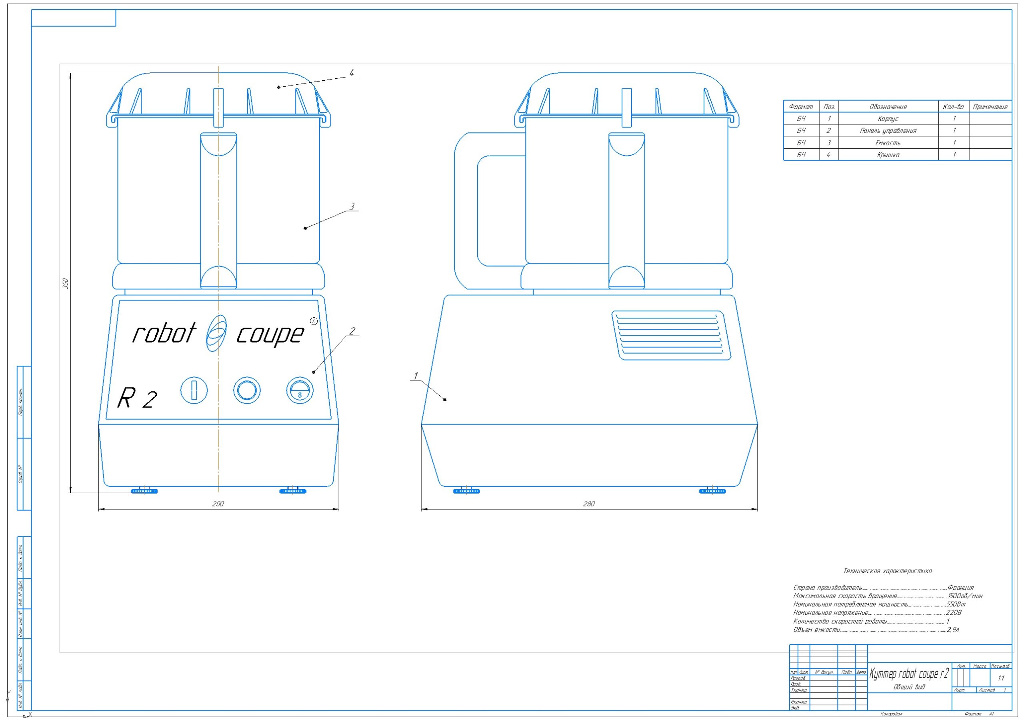
Task: Select the 'Перв. примен.' side label
Action: click(21, 402)
